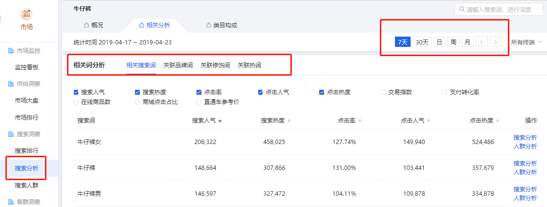The image size is (547, 207).
Task: Click the 市场 market icon in sidebar
Action: pyautogui.click(x=27, y=14)
